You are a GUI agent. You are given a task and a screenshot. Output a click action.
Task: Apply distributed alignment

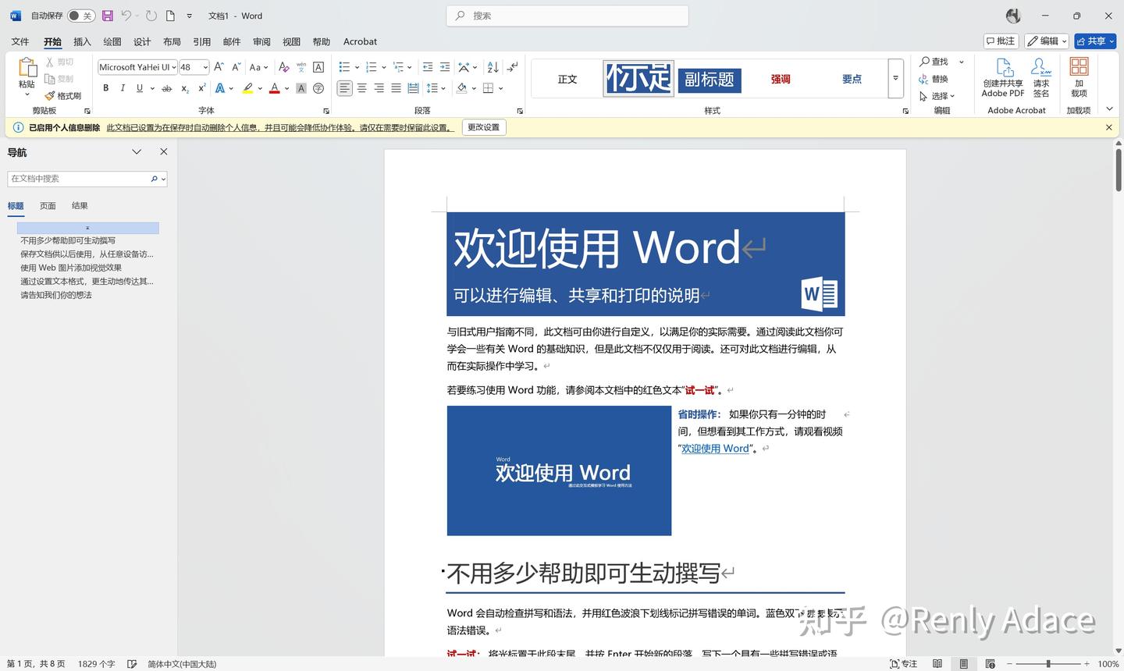coord(413,88)
